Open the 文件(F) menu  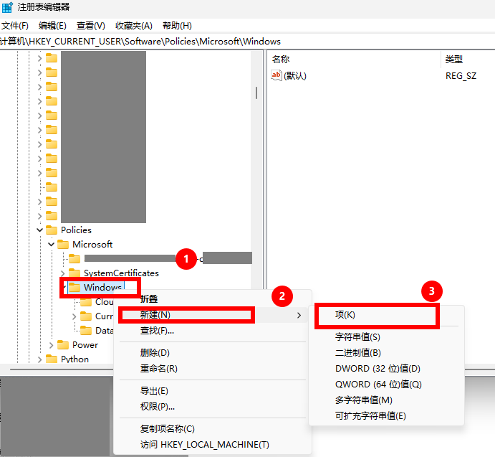pos(15,26)
